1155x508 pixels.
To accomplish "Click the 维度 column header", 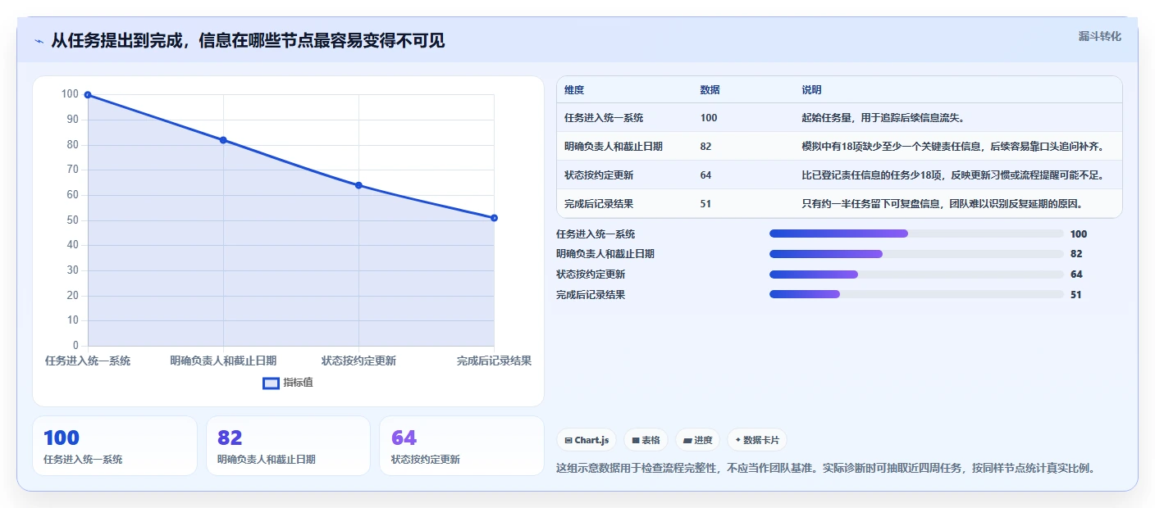I will 574,90.
